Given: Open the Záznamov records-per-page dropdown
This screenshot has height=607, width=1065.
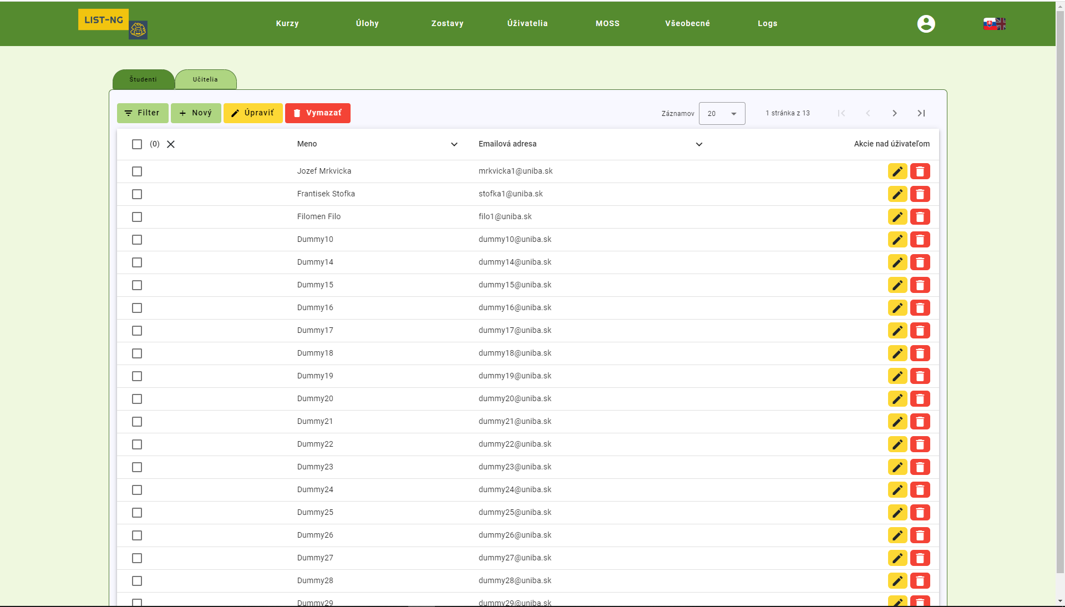Looking at the screenshot, I should tap(722, 114).
